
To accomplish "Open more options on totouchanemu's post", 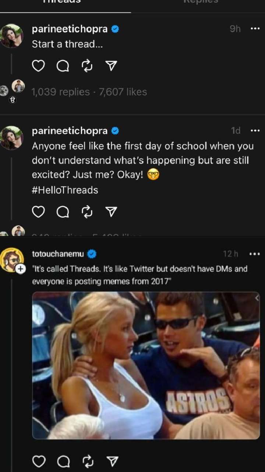I will coord(255,254).
